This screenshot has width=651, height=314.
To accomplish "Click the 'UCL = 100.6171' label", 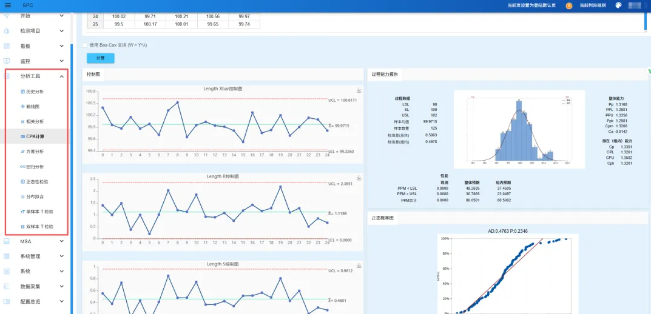I will (343, 101).
